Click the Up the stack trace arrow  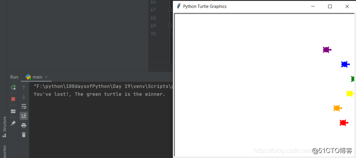tap(23, 87)
